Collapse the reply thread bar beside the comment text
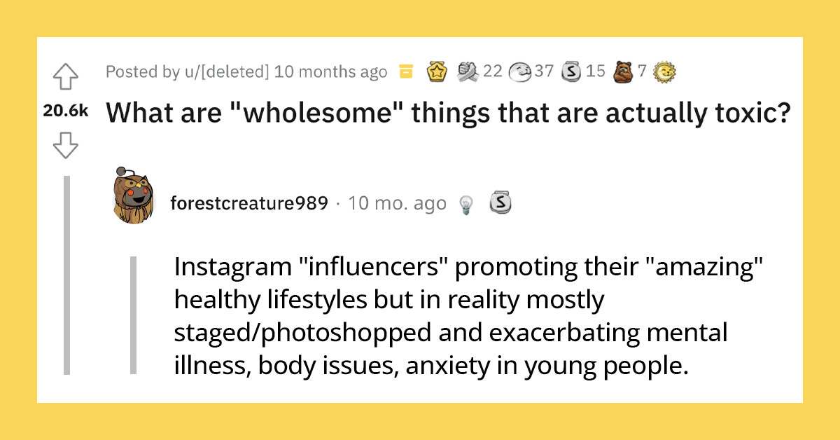The width and height of the screenshot is (840, 440). (134, 315)
